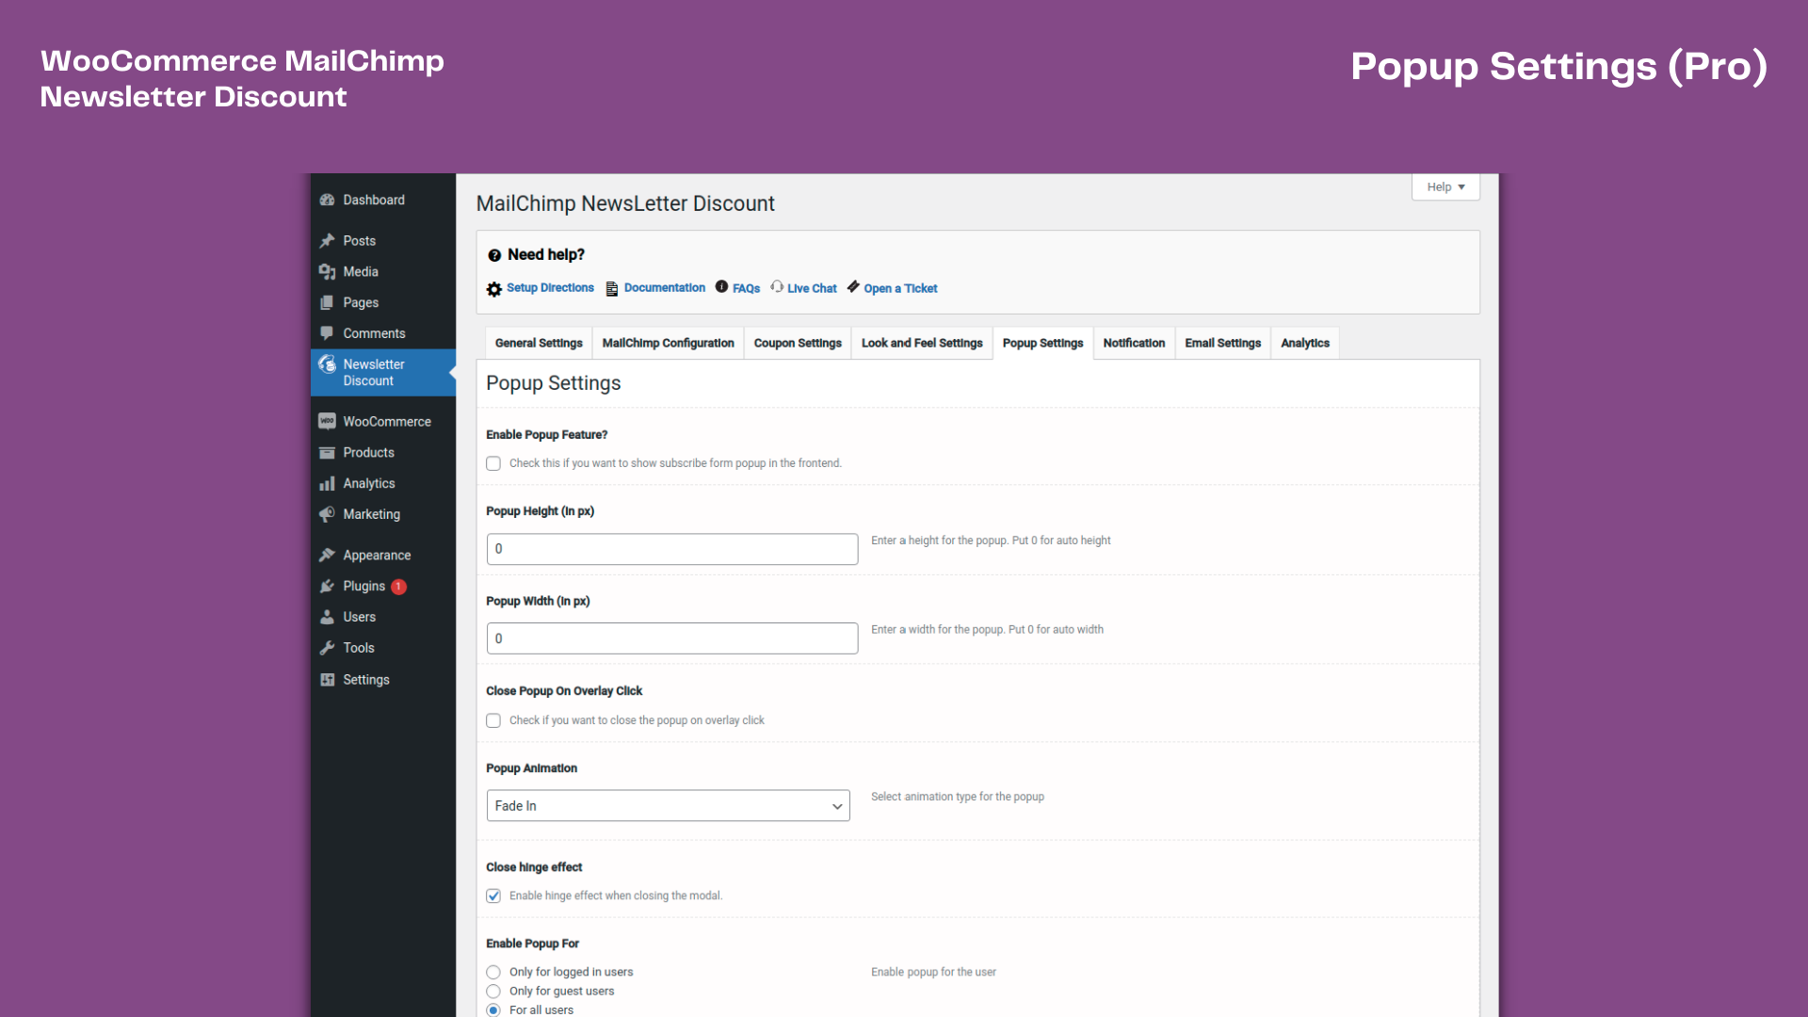Click the document icon beside Documentation
This screenshot has height=1017, width=1808.
[612, 289]
